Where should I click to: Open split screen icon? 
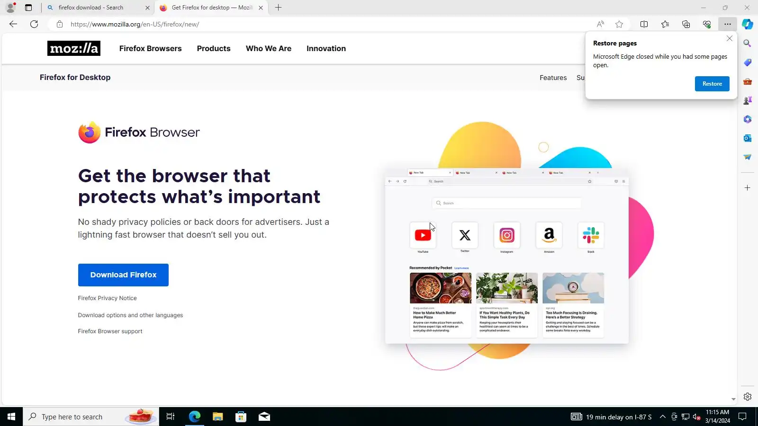pyautogui.click(x=644, y=24)
